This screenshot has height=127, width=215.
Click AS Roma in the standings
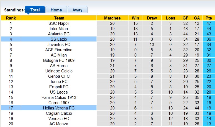[59, 66]
